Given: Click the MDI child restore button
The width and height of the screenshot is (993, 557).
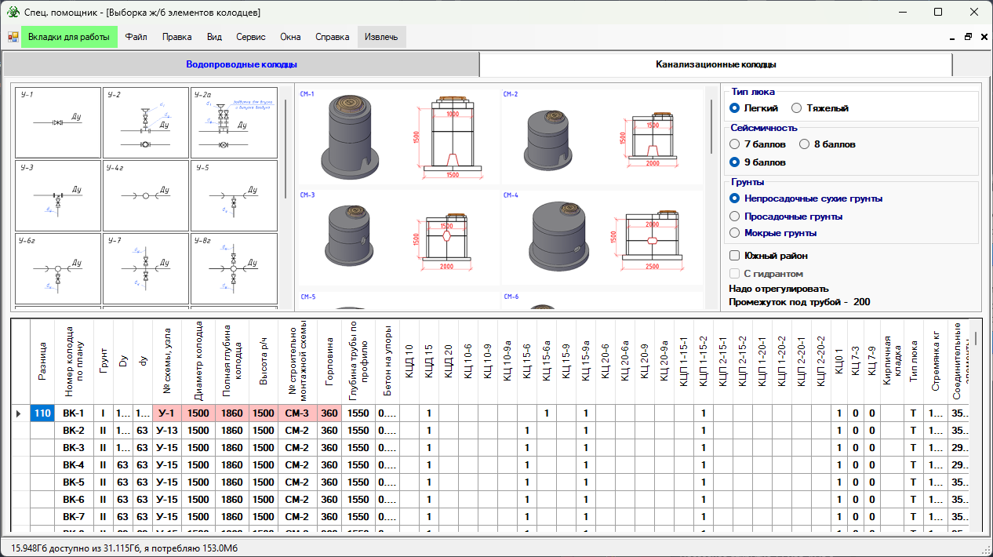Looking at the screenshot, I should [968, 37].
